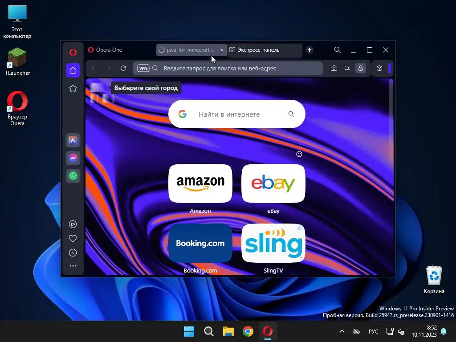Image resolution: width=456 pixels, height=342 pixels.
Task: Open the Amazon speed dial tile
Action: (200, 183)
